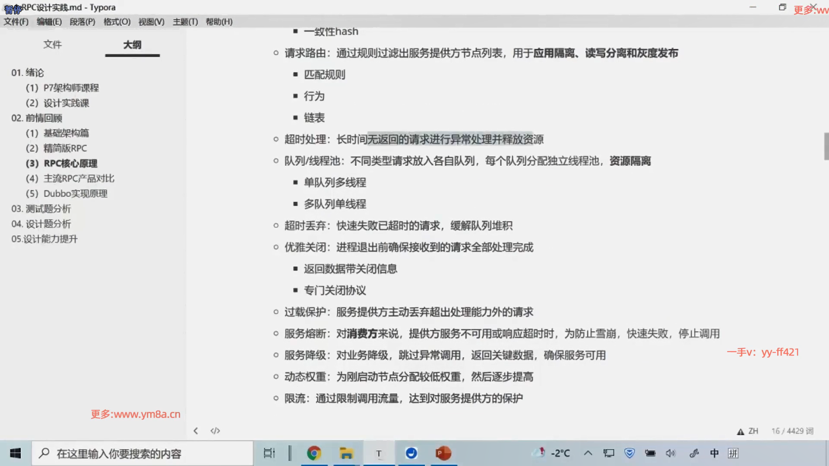Open File Explorer taskbar icon
Screen dimensions: 829x466
pyautogui.click(x=346, y=453)
